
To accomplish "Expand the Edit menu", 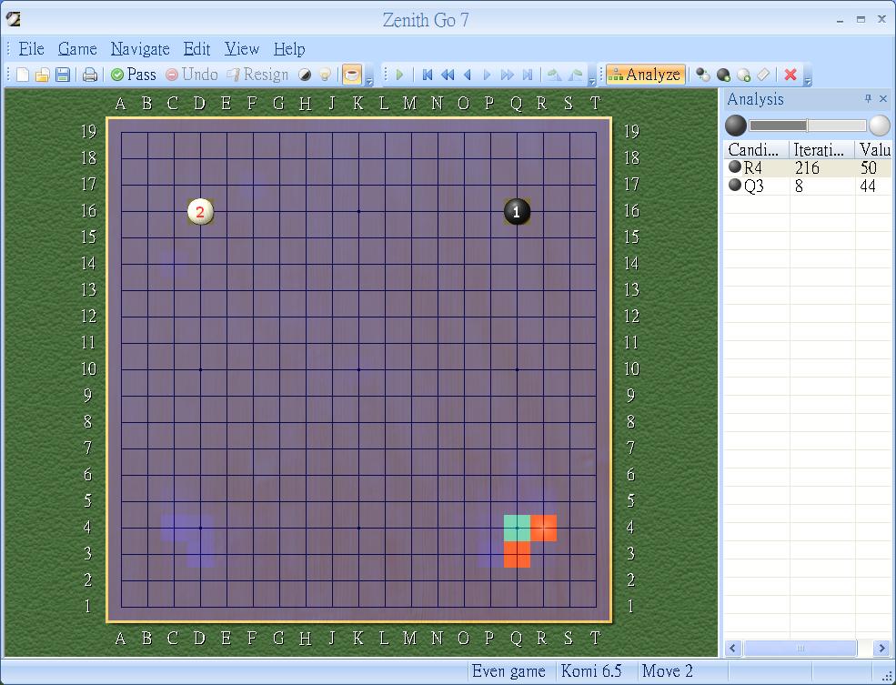I will pyautogui.click(x=196, y=49).
